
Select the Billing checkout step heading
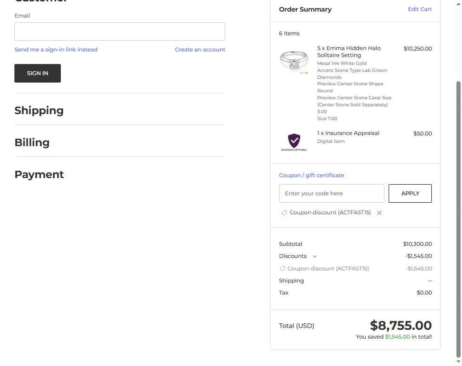click(32, 142)
